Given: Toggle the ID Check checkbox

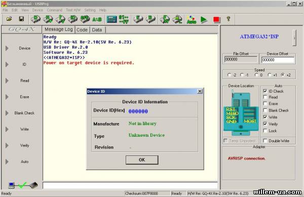Looking at the screenshot, I should click(x=265, y=91).
